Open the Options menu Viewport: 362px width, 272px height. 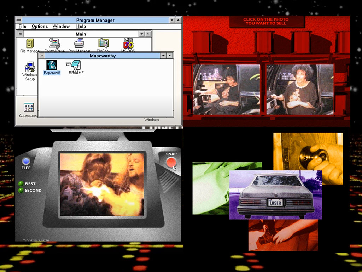click(40, 27)
